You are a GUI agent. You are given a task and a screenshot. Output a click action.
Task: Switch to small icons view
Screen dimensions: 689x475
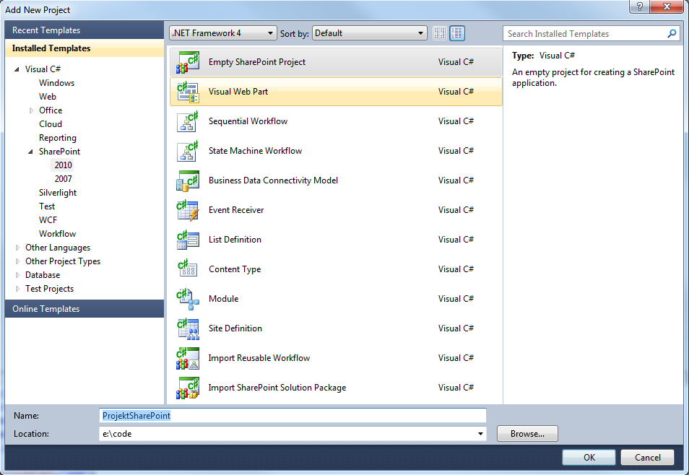[x=439, y=33]
